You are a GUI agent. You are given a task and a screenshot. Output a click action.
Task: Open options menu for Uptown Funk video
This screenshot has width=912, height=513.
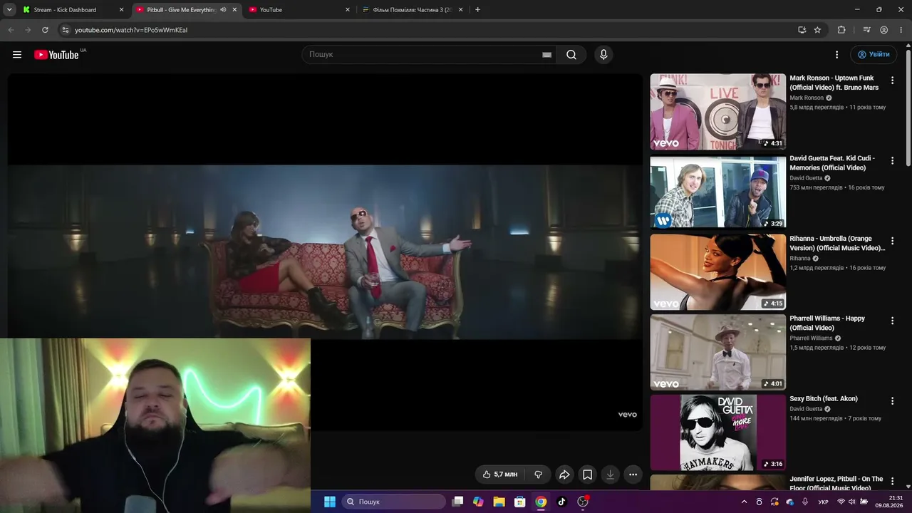pos(892,81)
